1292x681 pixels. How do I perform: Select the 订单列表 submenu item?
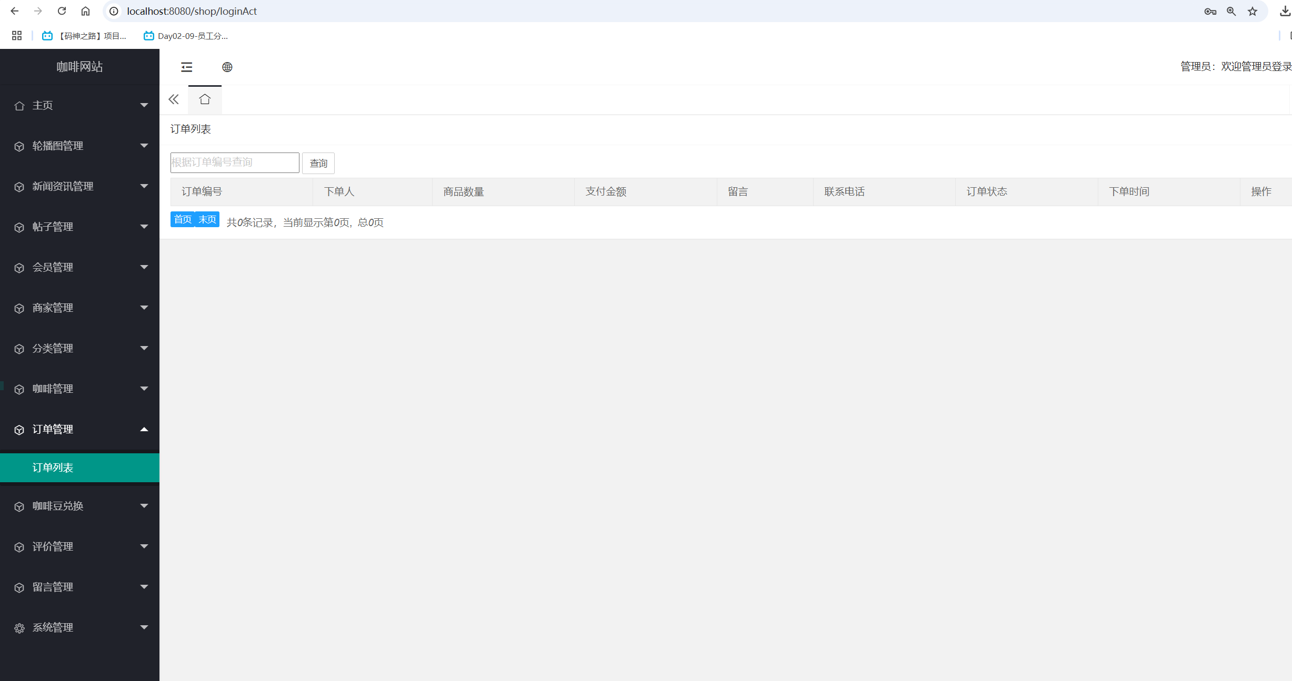tap(53, 467)
